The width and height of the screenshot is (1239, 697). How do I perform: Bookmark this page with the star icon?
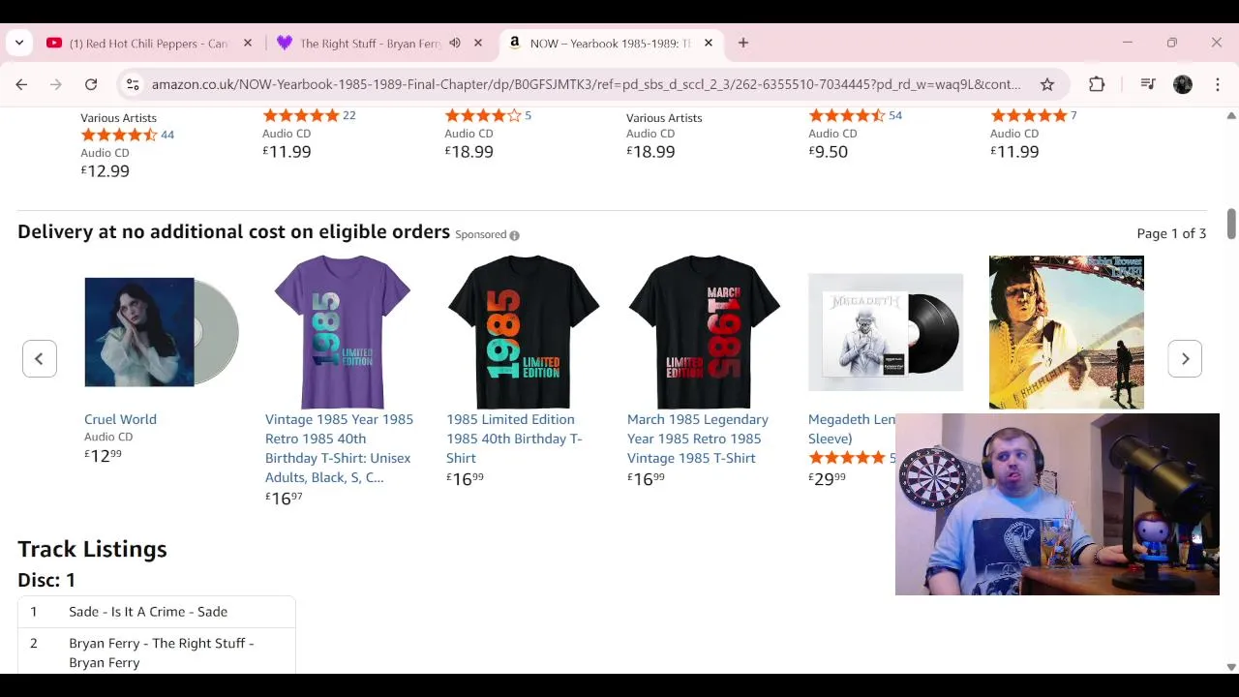[x=1047, y=84]
